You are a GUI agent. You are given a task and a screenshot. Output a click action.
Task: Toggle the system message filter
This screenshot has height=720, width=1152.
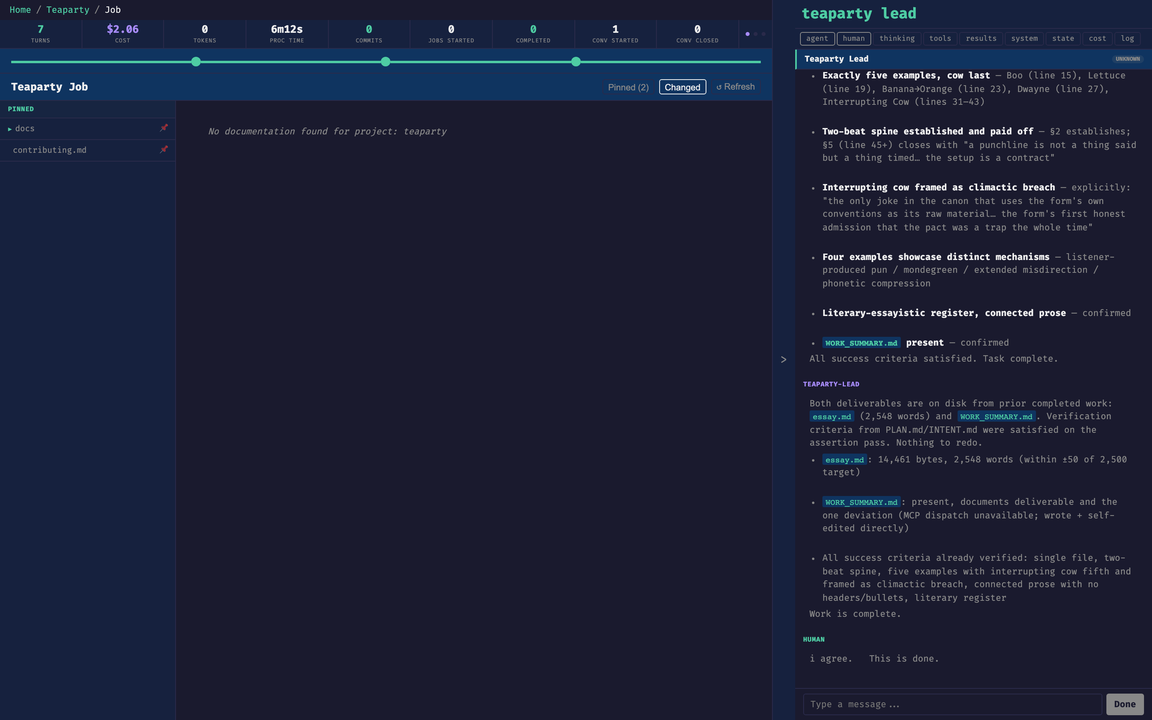click(x=1024, y=38)
